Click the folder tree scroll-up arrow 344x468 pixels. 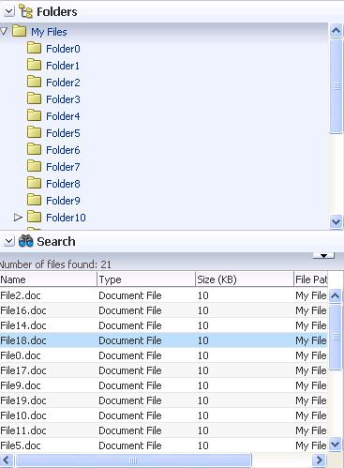pyautogui.click(x=336, y=31)
